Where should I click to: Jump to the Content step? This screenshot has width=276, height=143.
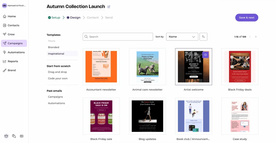coord(93,18)
